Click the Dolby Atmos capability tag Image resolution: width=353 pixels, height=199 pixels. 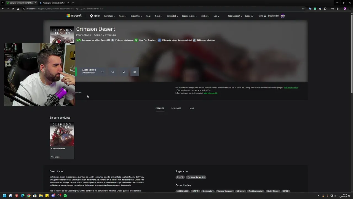(273, 191)
